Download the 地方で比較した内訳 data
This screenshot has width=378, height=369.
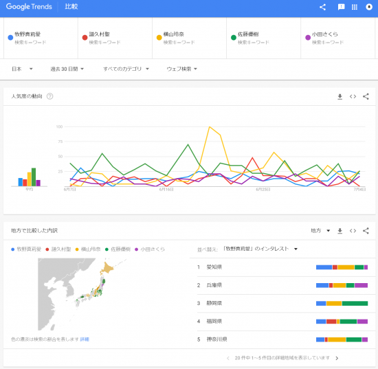click(340, 231)
